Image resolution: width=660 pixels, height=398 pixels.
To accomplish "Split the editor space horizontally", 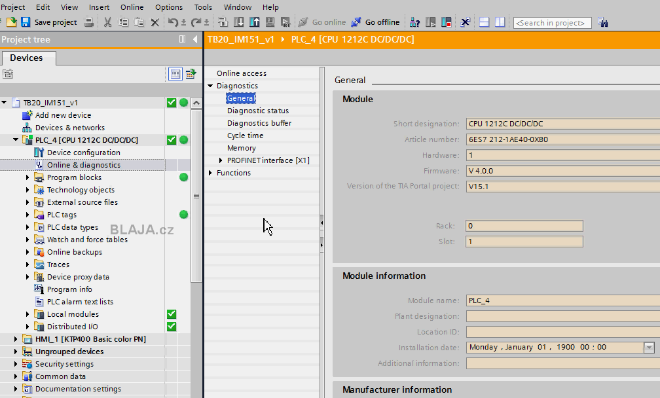I will (484, 22).
